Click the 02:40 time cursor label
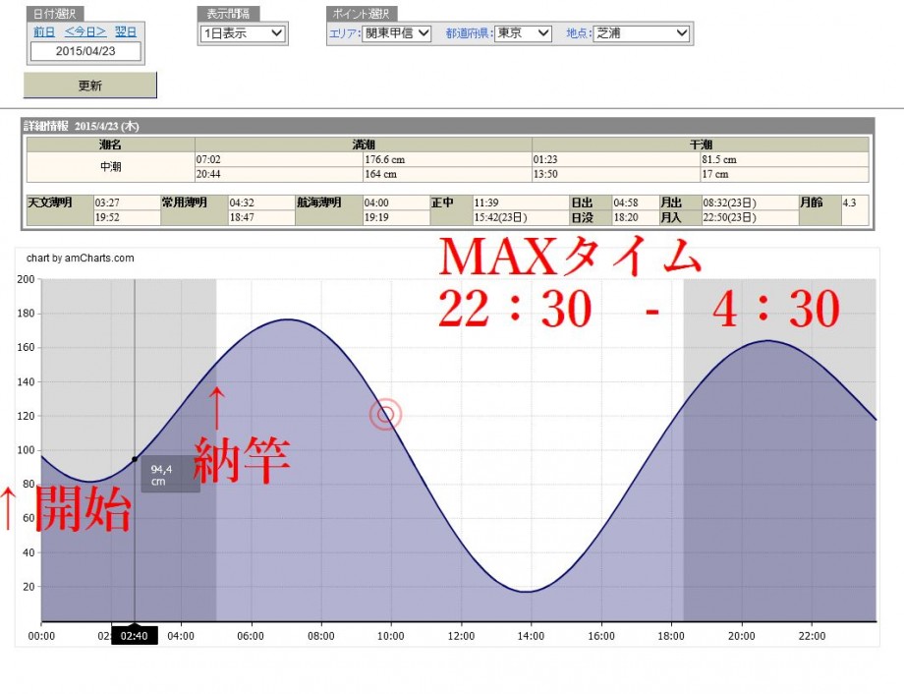 pyautogui.click(x=135, y=636)
